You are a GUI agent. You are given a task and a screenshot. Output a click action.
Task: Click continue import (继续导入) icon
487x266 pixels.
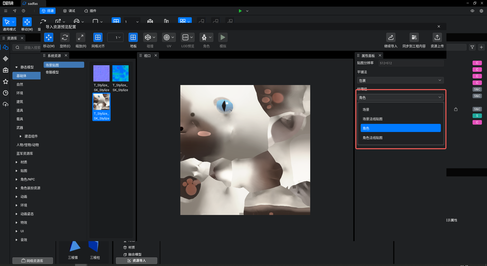[x=391, y=38]
